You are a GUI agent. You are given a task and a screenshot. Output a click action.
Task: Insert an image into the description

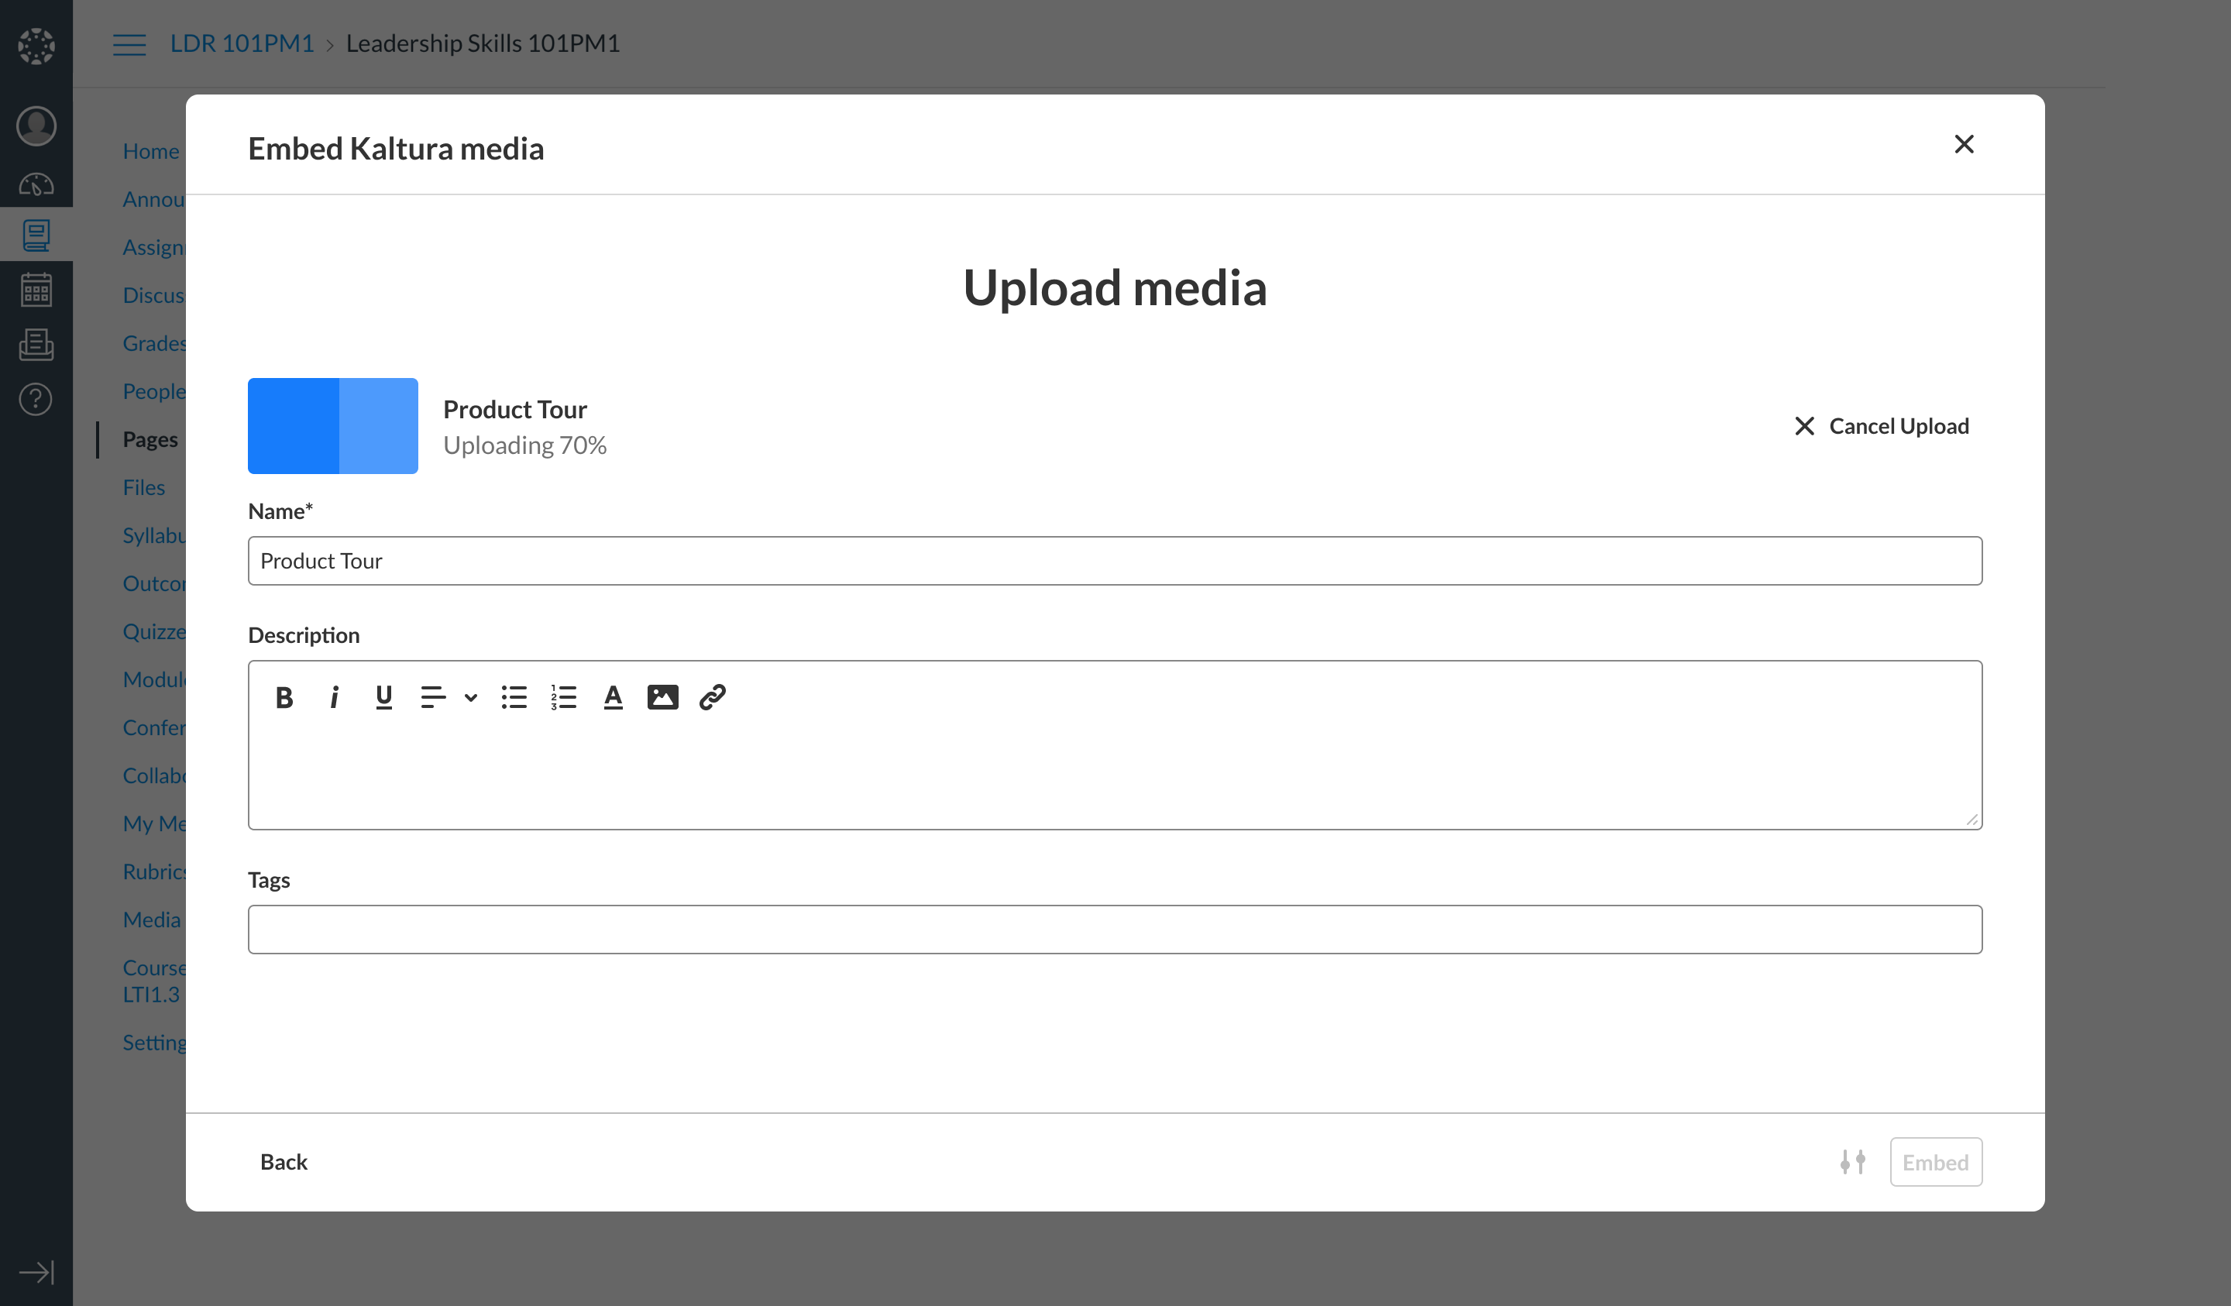pyautogui.click(x=662, y=698)
